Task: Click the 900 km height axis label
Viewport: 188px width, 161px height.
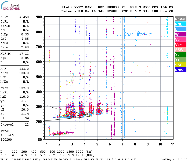Action: pos(39,17)
